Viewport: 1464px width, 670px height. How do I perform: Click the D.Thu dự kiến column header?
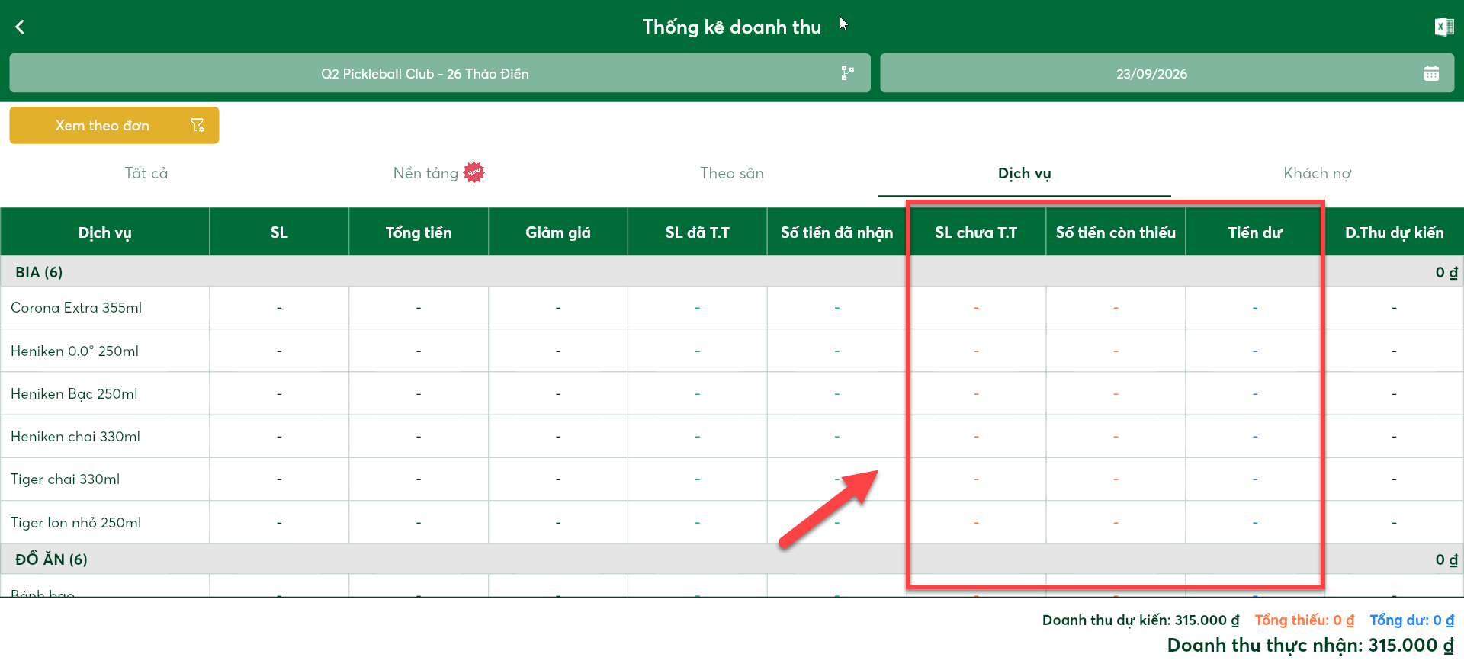point(1395,232)
